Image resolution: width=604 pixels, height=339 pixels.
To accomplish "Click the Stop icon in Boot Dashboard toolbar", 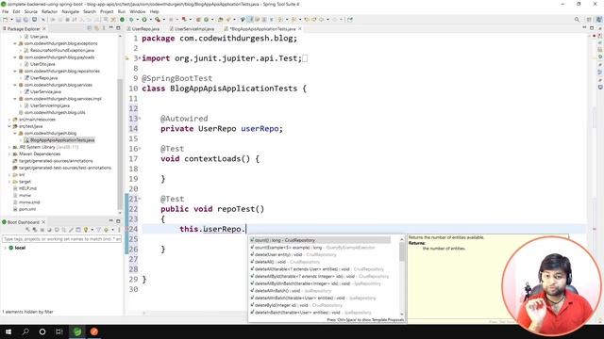I will 42,230.
